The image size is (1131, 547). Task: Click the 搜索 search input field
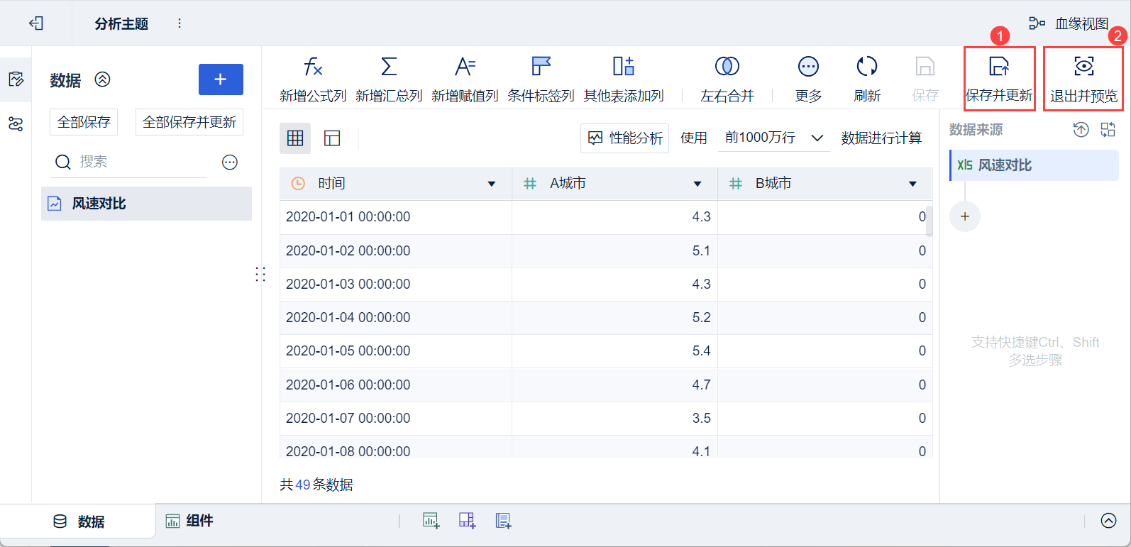[x=138, y=162]
